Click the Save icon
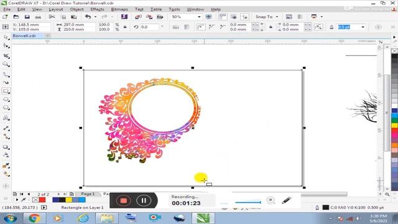Screen dimensions: 398x224 27,17
